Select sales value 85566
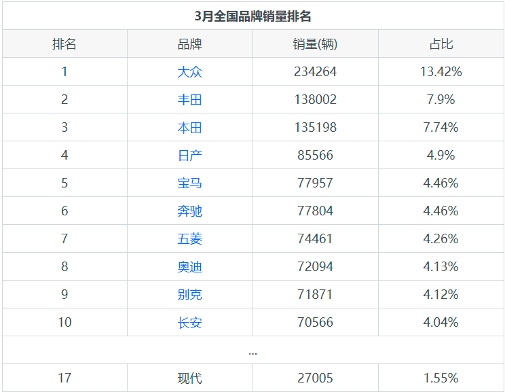505x392 pixels. click(x=316, y=156)
